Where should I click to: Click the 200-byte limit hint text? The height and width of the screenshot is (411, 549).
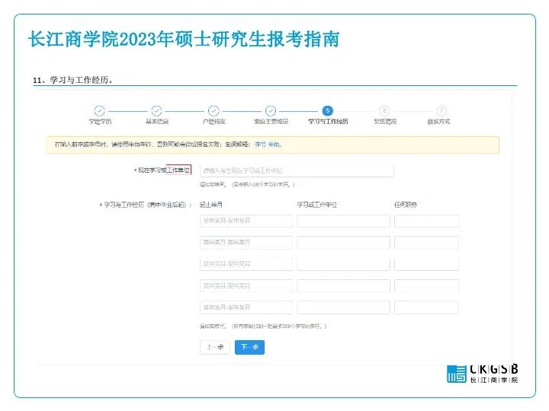coord(263,327)
